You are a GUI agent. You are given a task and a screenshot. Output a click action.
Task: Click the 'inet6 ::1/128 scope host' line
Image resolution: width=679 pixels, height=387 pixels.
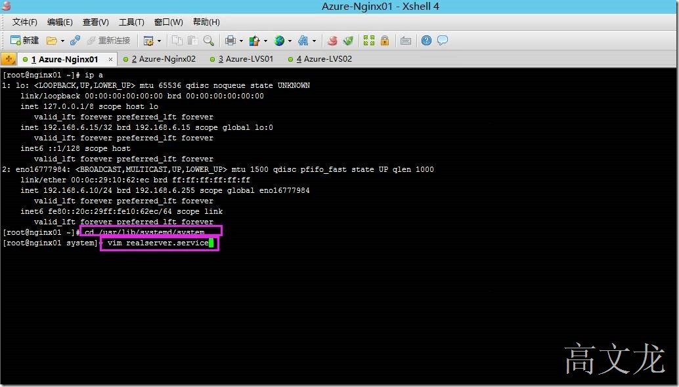(76, 148)
